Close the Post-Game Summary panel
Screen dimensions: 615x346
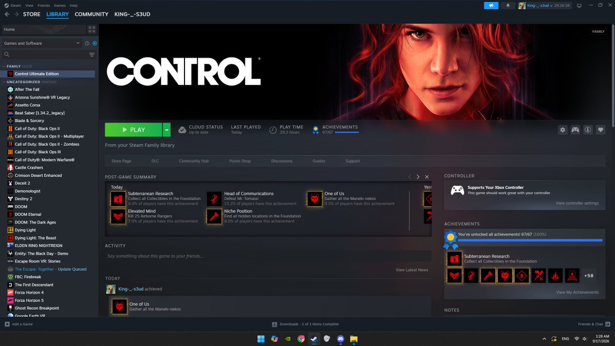pyautogui.click(x=427, y=177)
